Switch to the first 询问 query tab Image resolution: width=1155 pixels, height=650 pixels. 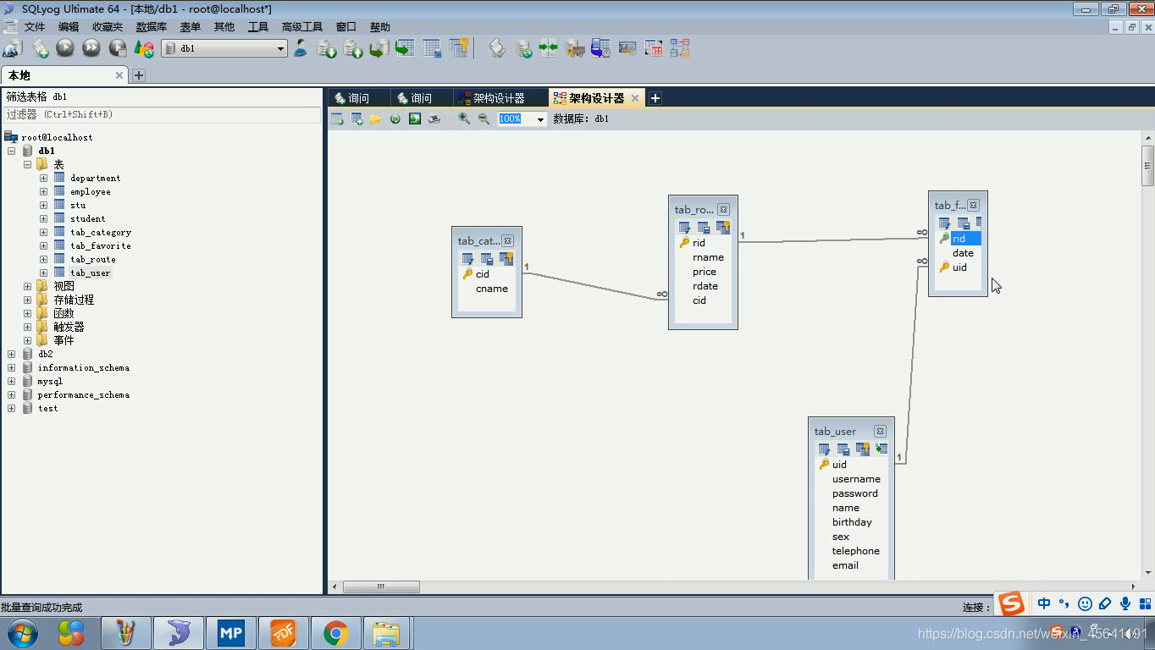click(358, 98)
